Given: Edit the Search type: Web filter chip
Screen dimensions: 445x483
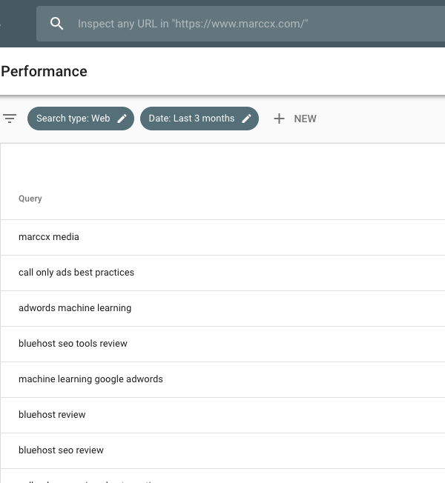Looking at the screenshot, I should click(81, 119).
